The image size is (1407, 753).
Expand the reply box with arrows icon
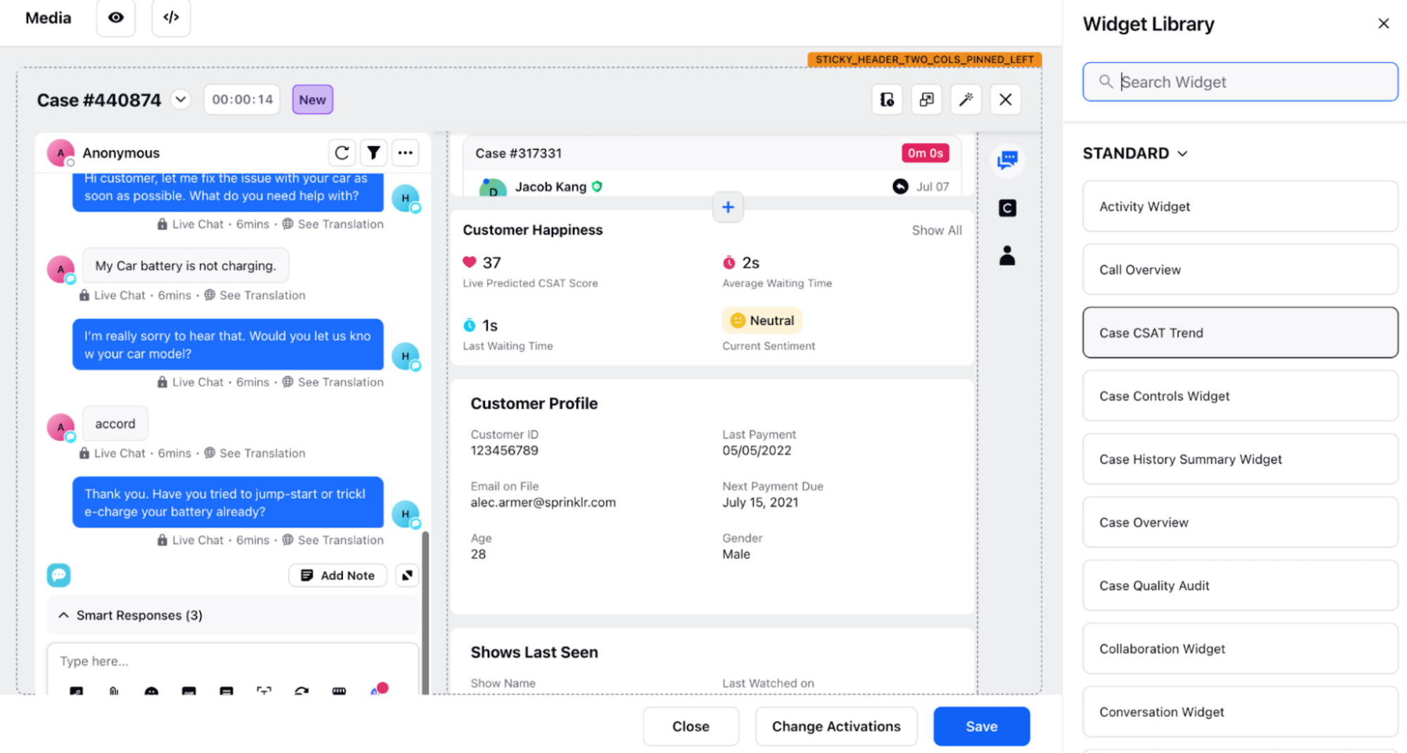pos(407,576)
